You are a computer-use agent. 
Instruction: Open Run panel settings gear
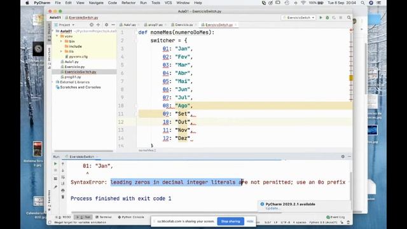tap(343, 156)
